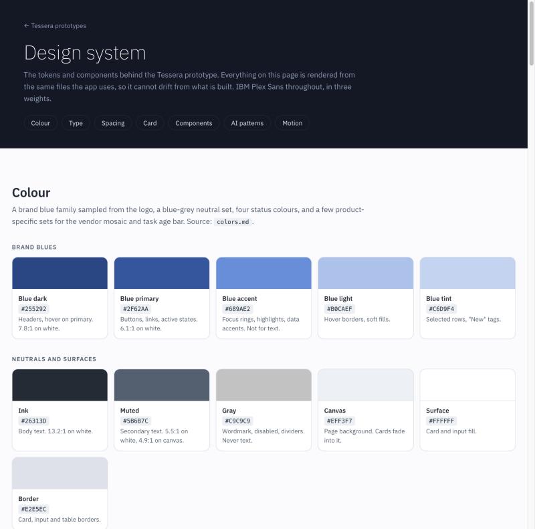Click the #C9C9C9 hex code chip
The image size is (535, 529).
(237, 421)
